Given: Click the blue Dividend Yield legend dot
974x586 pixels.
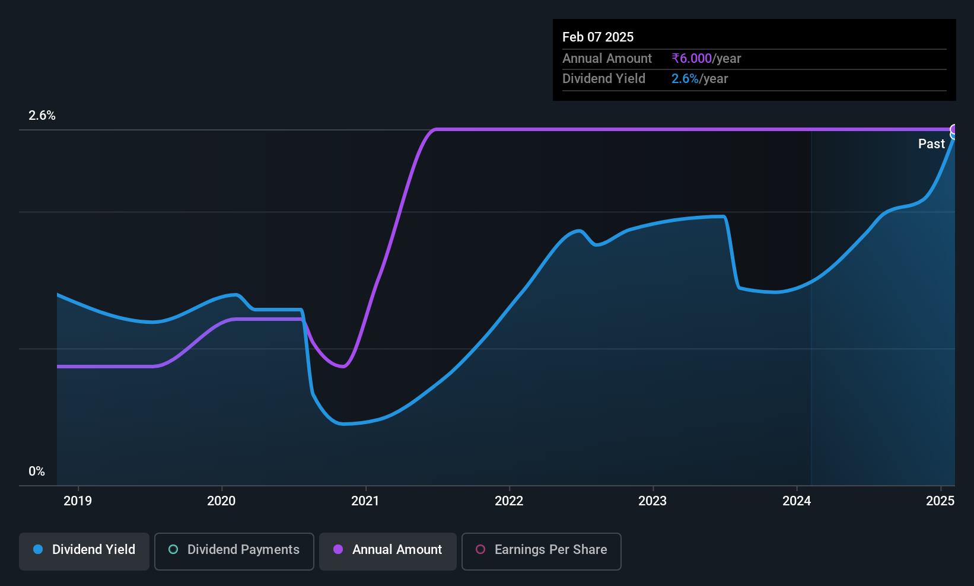Looking at the screenshot, I should (x=38, y=549).
